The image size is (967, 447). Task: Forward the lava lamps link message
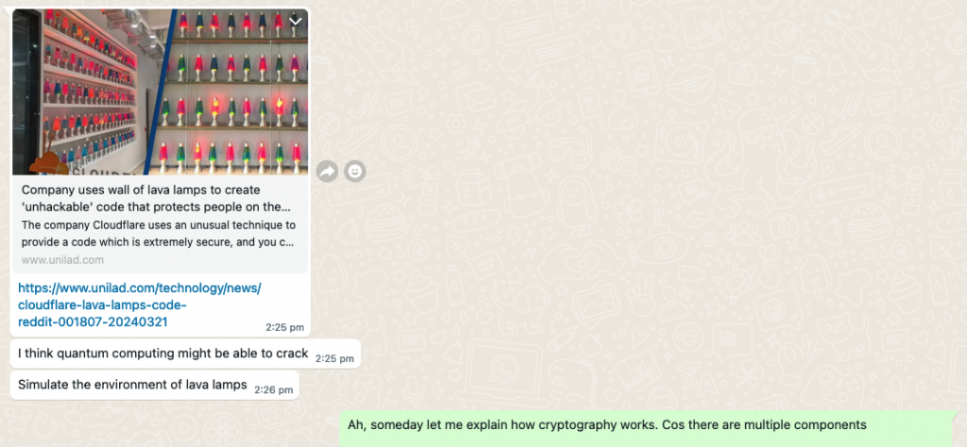coord(328,172)
